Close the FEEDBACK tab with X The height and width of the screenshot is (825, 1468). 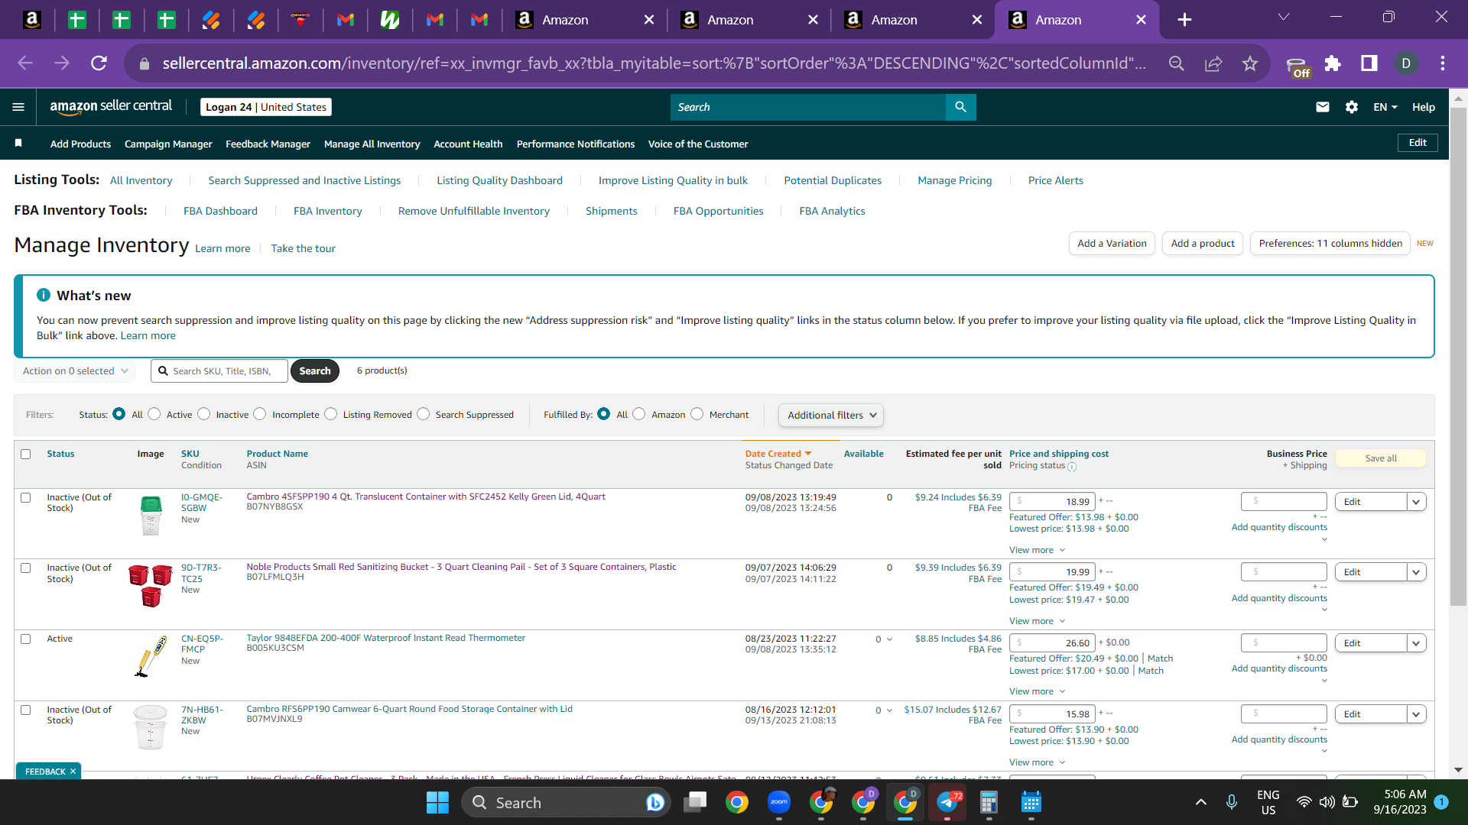[73, 772]
